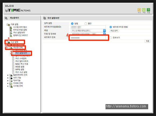Open the WDS 설정 menu entry

click(20, 67)
